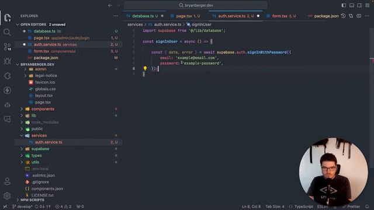The height and width of the screenshot is (210, 374).
Task: Expand the components folder
Action: 22,109
